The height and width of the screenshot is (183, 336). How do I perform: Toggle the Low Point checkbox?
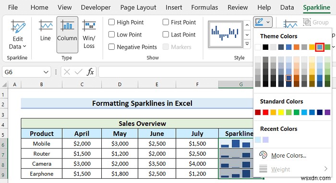pos(111,34)
